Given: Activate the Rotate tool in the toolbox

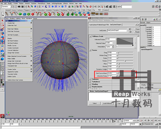Looking at the screenshot, I should pyautogui.click(x=2, y=37).
